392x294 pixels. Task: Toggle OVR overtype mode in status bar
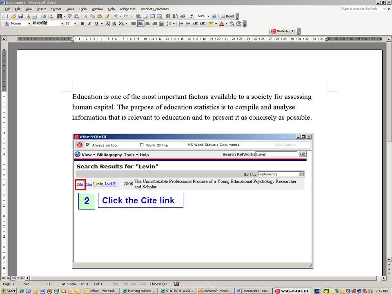[143, 284]
